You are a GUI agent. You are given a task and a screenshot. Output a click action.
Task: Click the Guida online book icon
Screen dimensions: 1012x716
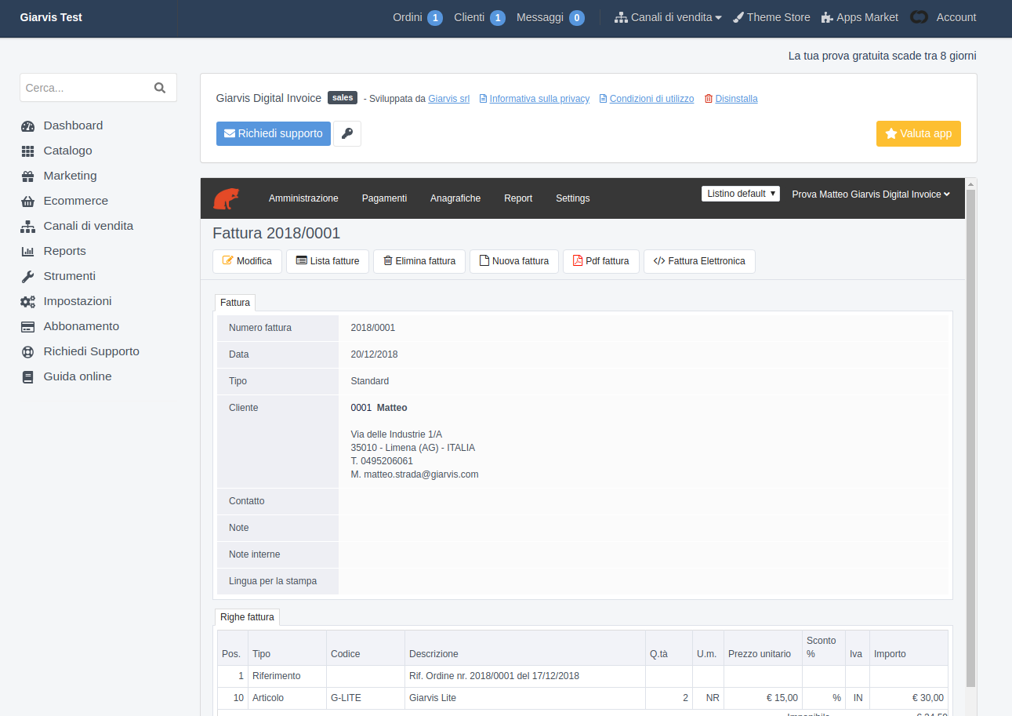[x=27, y=376]
